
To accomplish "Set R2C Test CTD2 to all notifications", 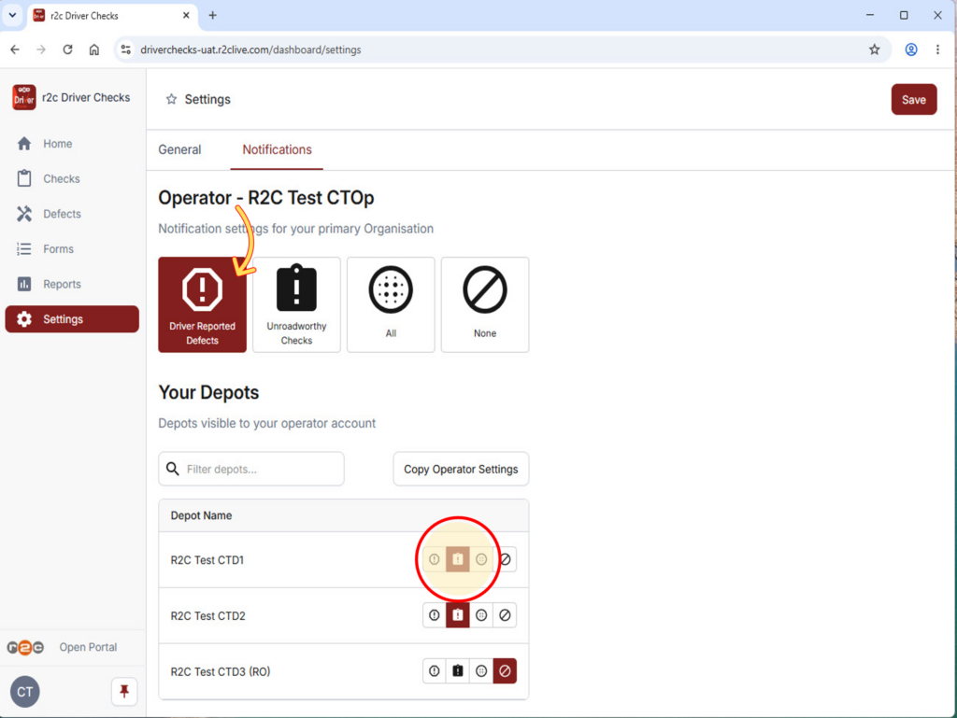I will tap(481, 615).
